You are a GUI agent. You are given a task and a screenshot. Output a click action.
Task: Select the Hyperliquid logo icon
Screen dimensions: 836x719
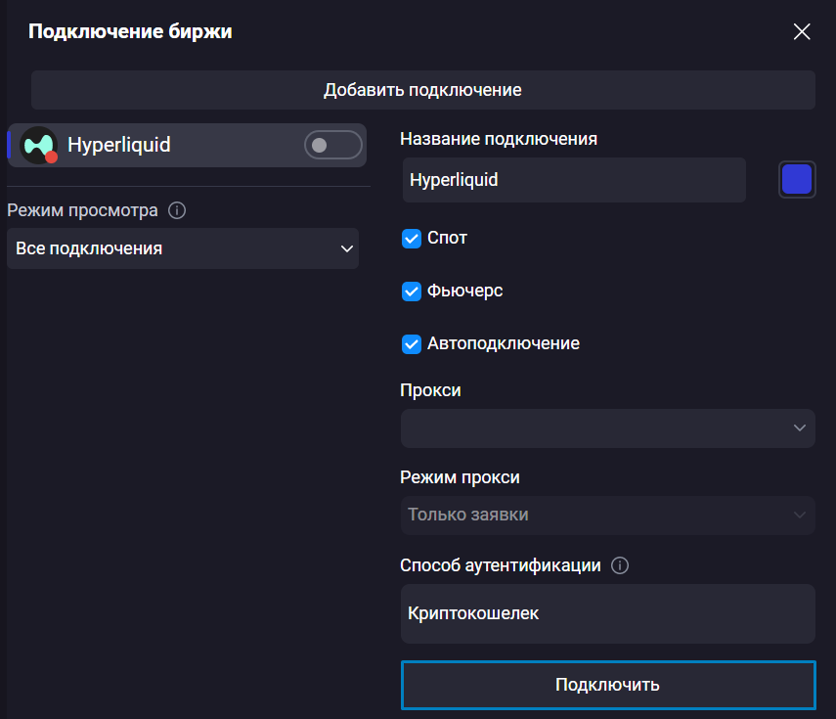[x=38, y=145]
